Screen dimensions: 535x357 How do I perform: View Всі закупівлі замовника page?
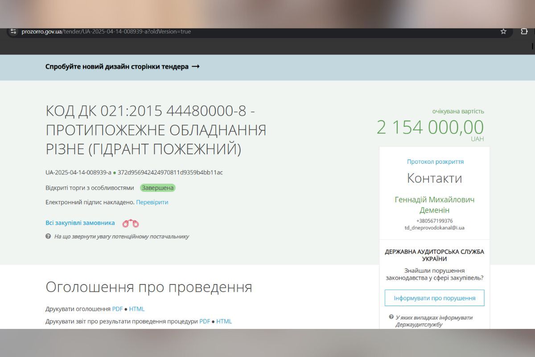(80, 223)
